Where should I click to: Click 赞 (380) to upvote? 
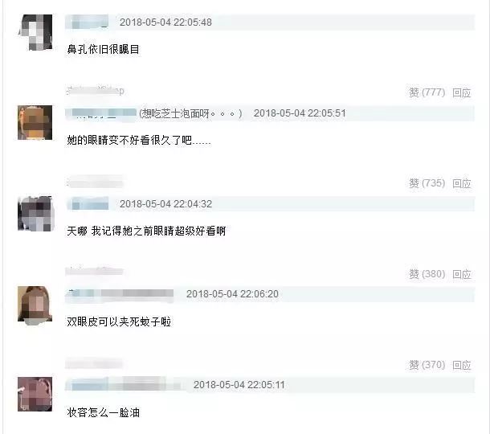pos(427,274)
